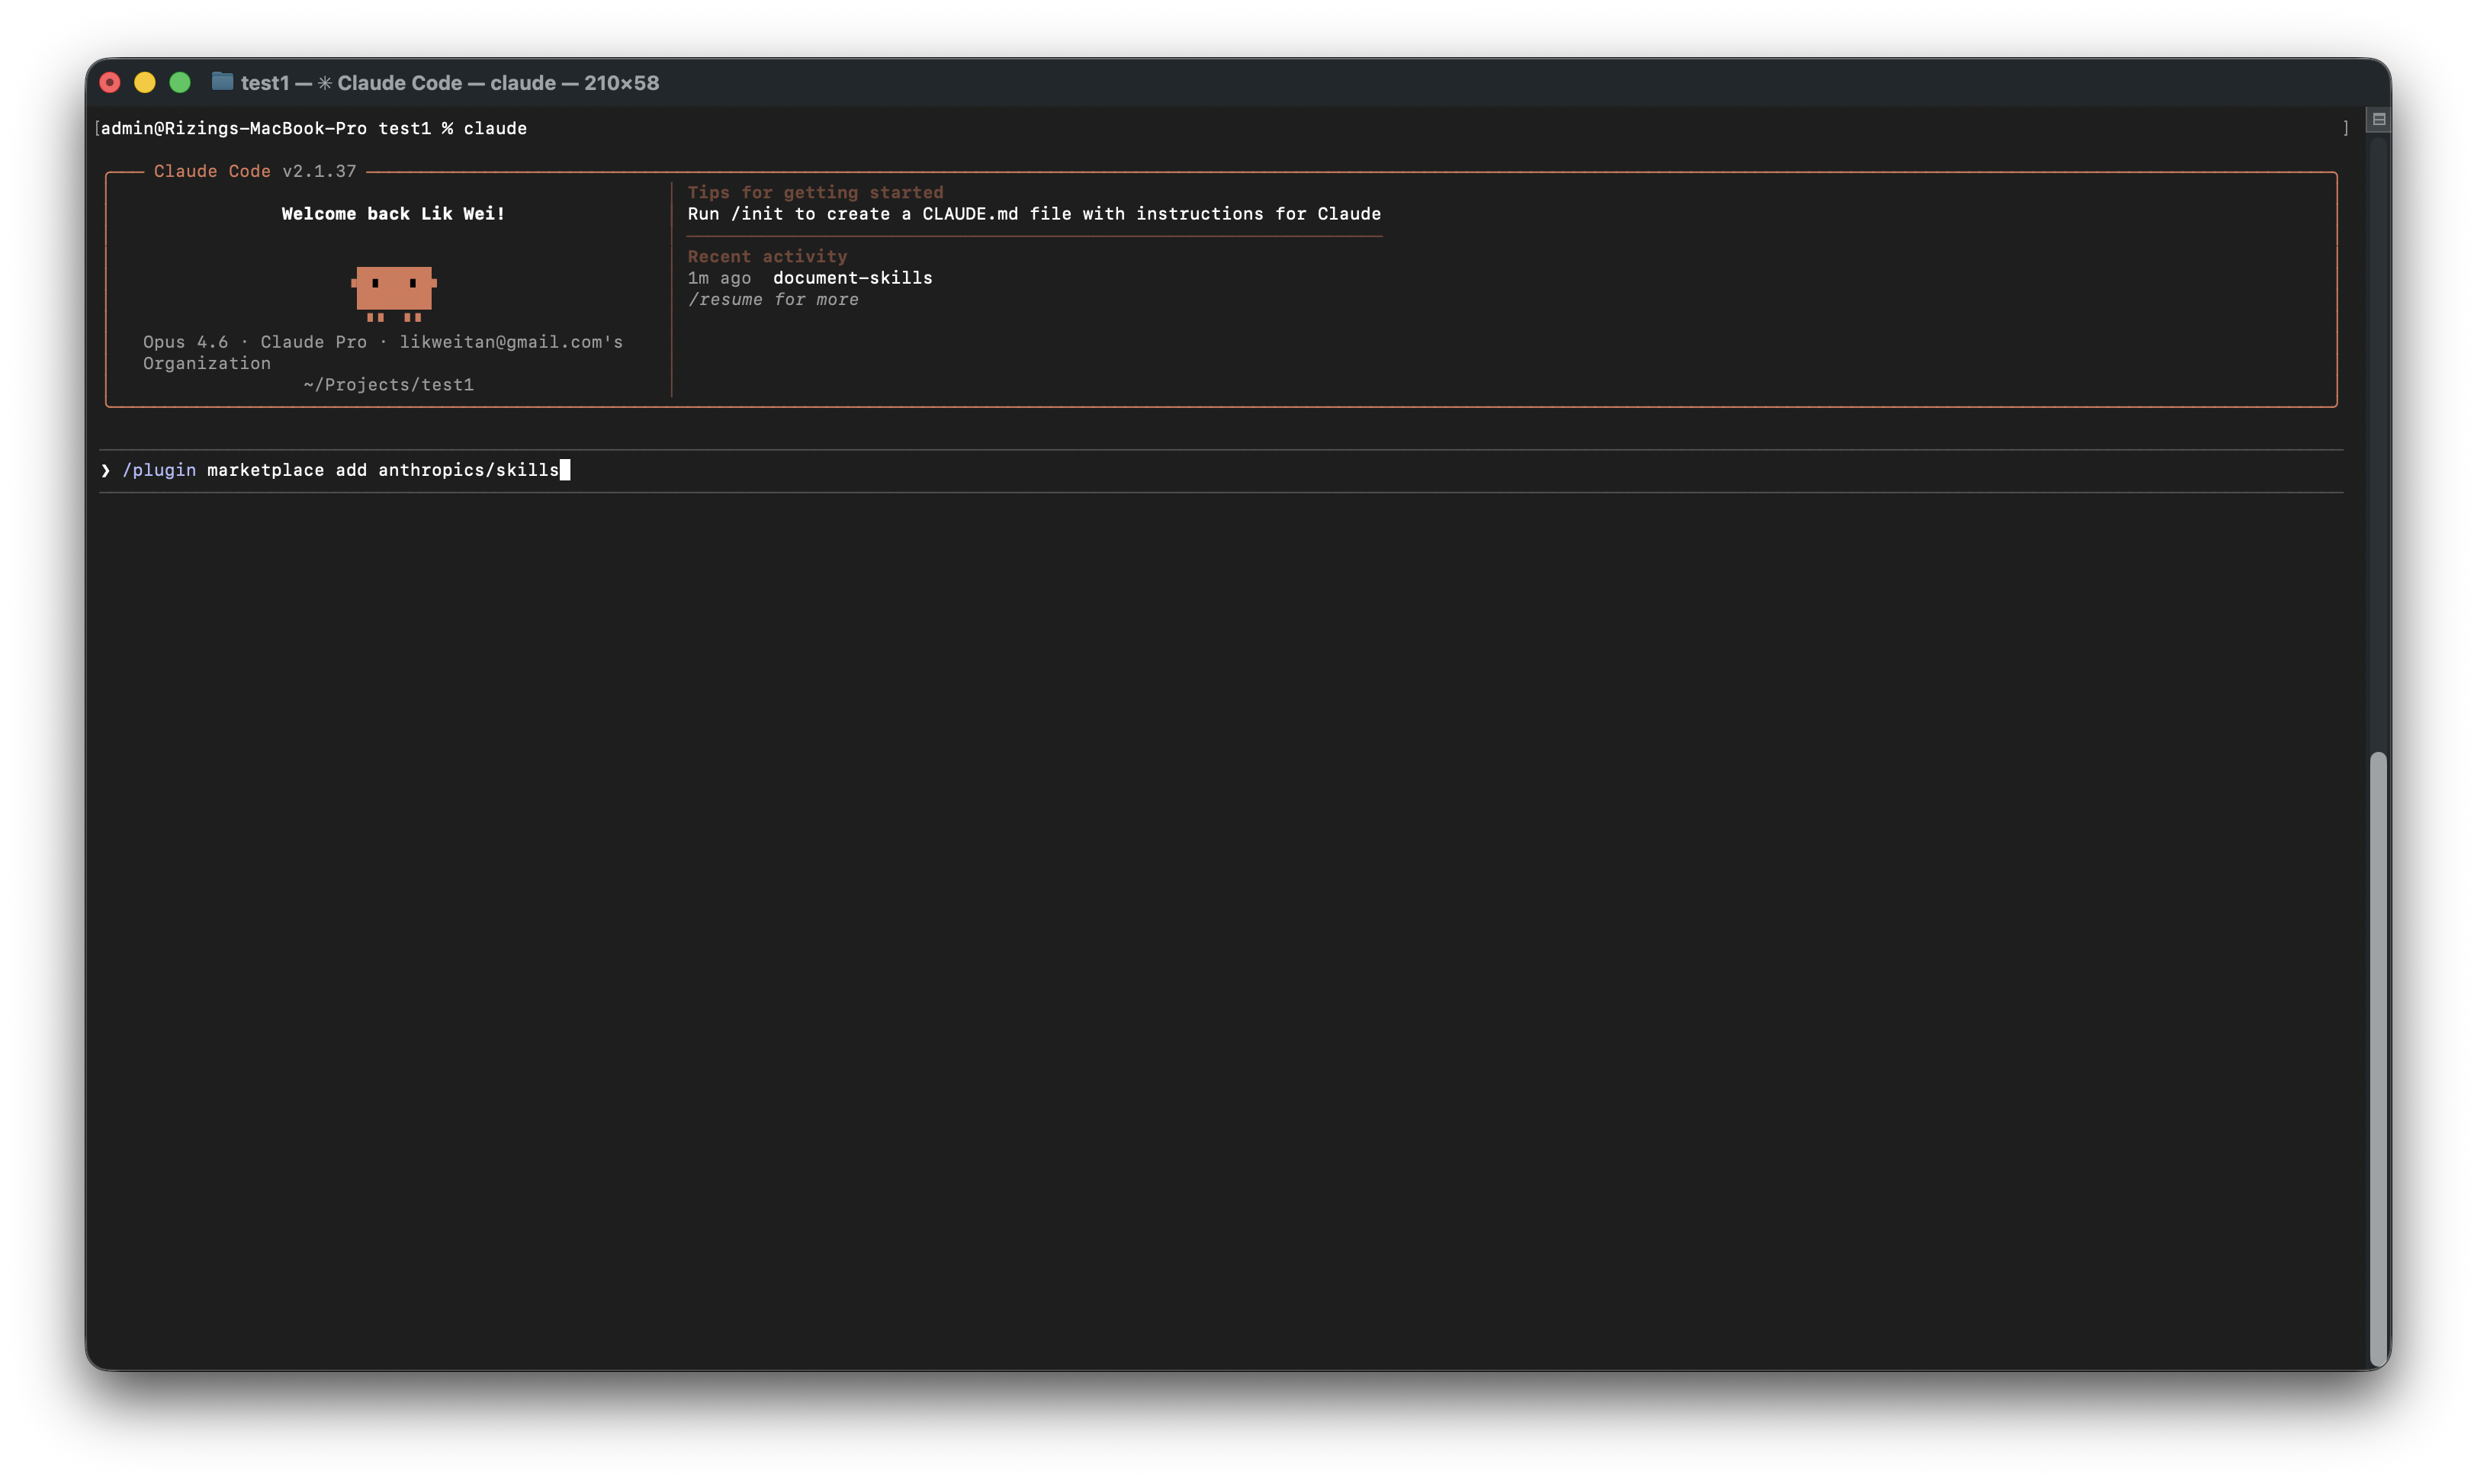Click the /plugin command text
The width and height of the screenshot is (2477, 1484).
(x=159, y=470)
